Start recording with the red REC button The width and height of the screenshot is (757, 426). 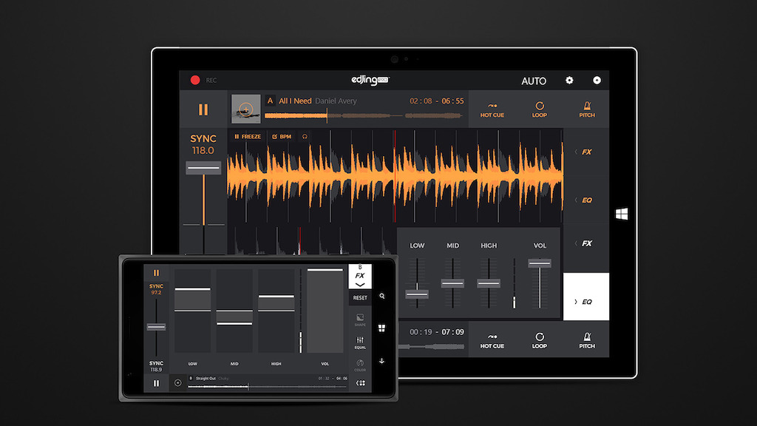click(195, 80)
